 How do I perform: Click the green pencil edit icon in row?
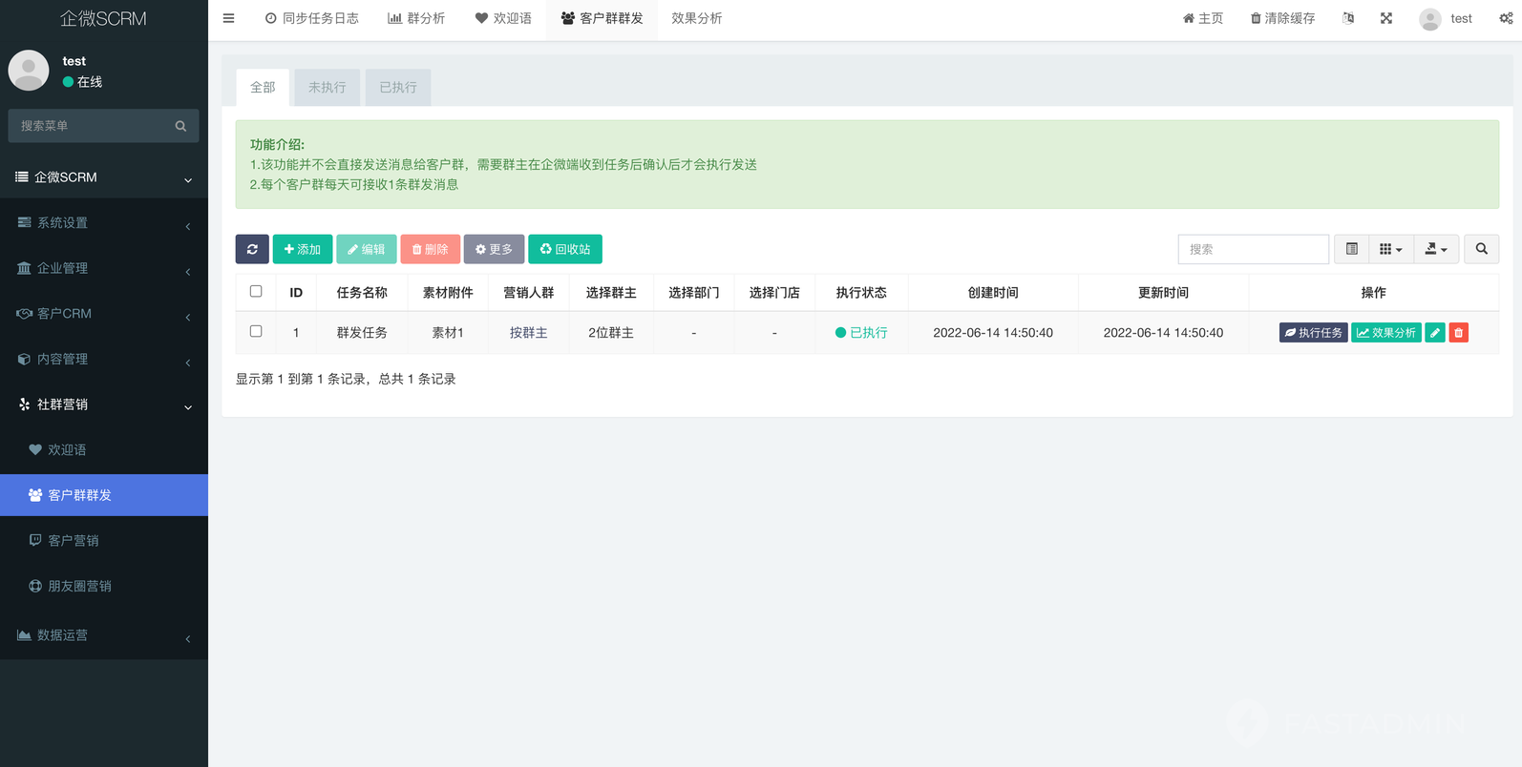pos(1434,333)
